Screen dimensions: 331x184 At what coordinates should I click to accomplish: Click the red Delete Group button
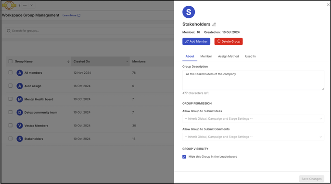coord(229,41)
